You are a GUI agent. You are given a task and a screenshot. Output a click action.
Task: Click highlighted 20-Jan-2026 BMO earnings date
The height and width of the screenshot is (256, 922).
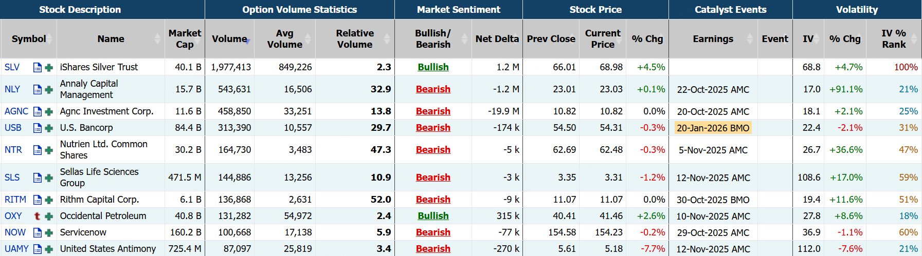coord(713,128)
